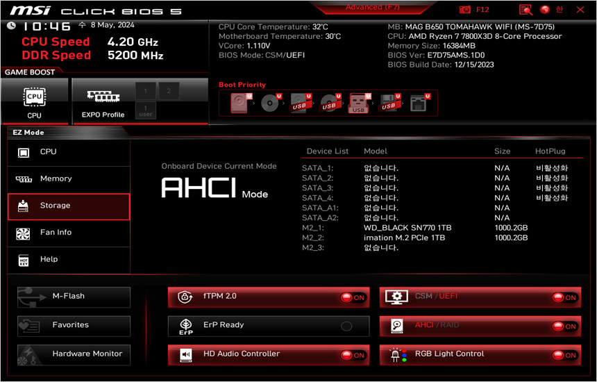Click the large AHCI Mode label
This screenshot has height=382, width=597.
coord(215,188)
